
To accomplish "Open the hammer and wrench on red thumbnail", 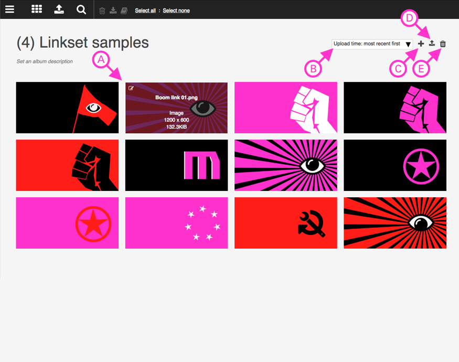I will point(286,223).
